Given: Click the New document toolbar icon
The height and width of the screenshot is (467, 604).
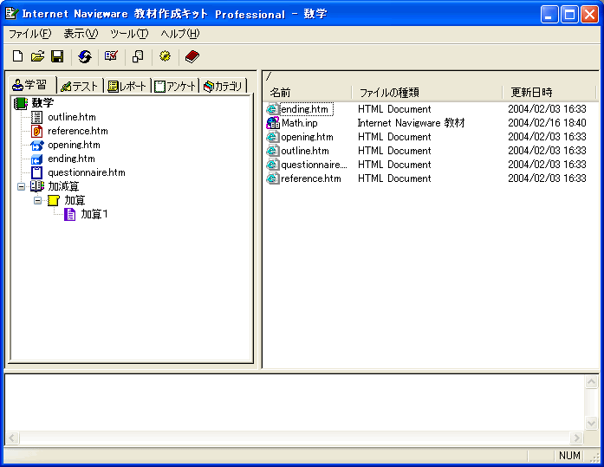Looking at the screenshot, I should [x=17, y=56].
